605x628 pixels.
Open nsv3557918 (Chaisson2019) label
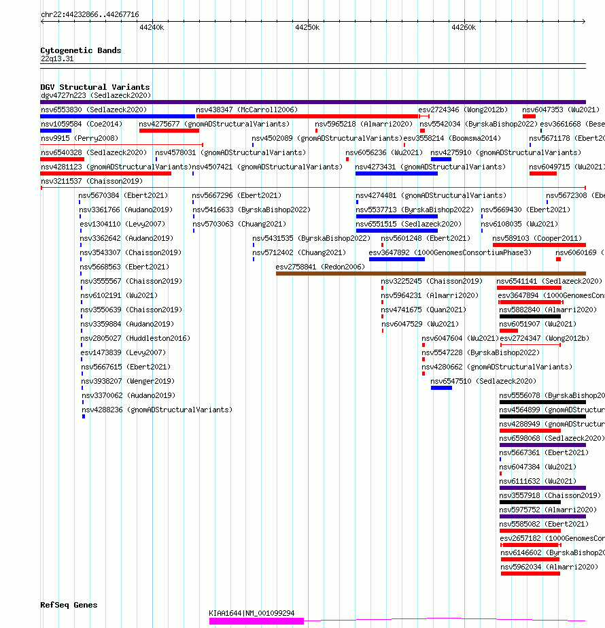point(550,495)
